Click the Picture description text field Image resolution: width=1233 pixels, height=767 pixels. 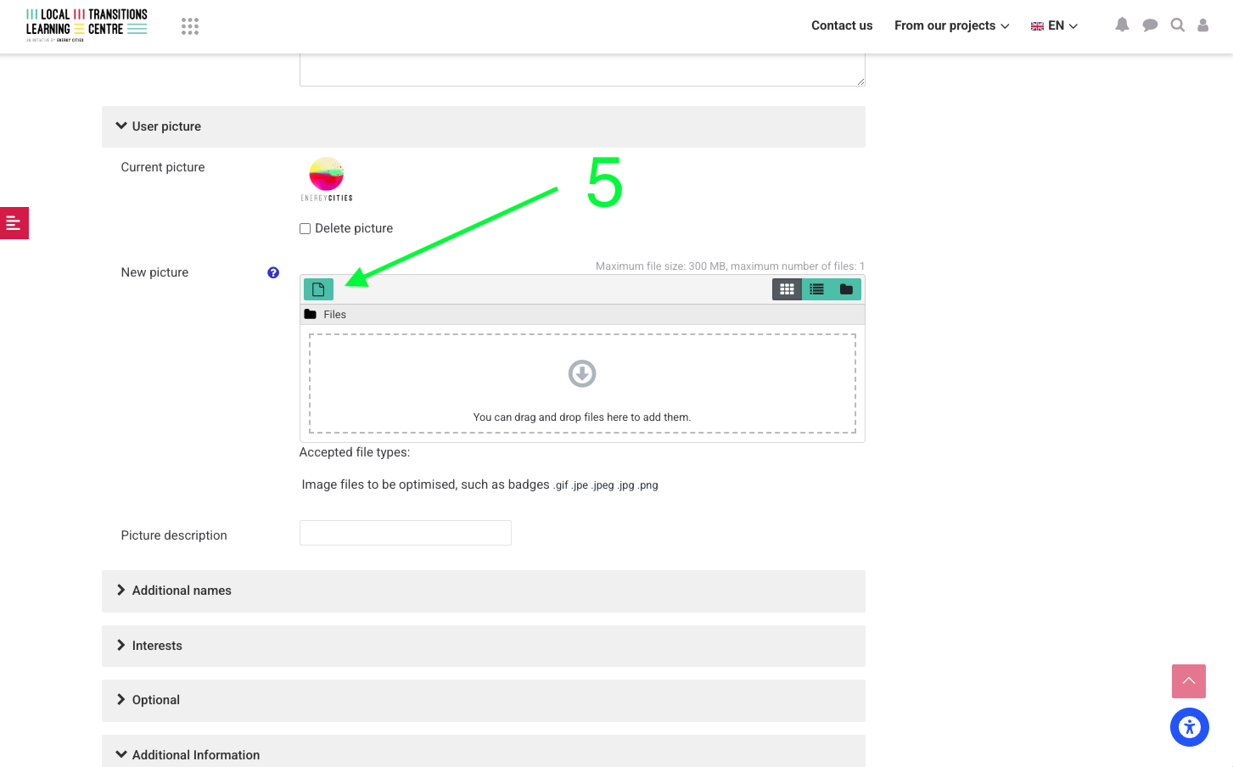(x=405, y=533)
